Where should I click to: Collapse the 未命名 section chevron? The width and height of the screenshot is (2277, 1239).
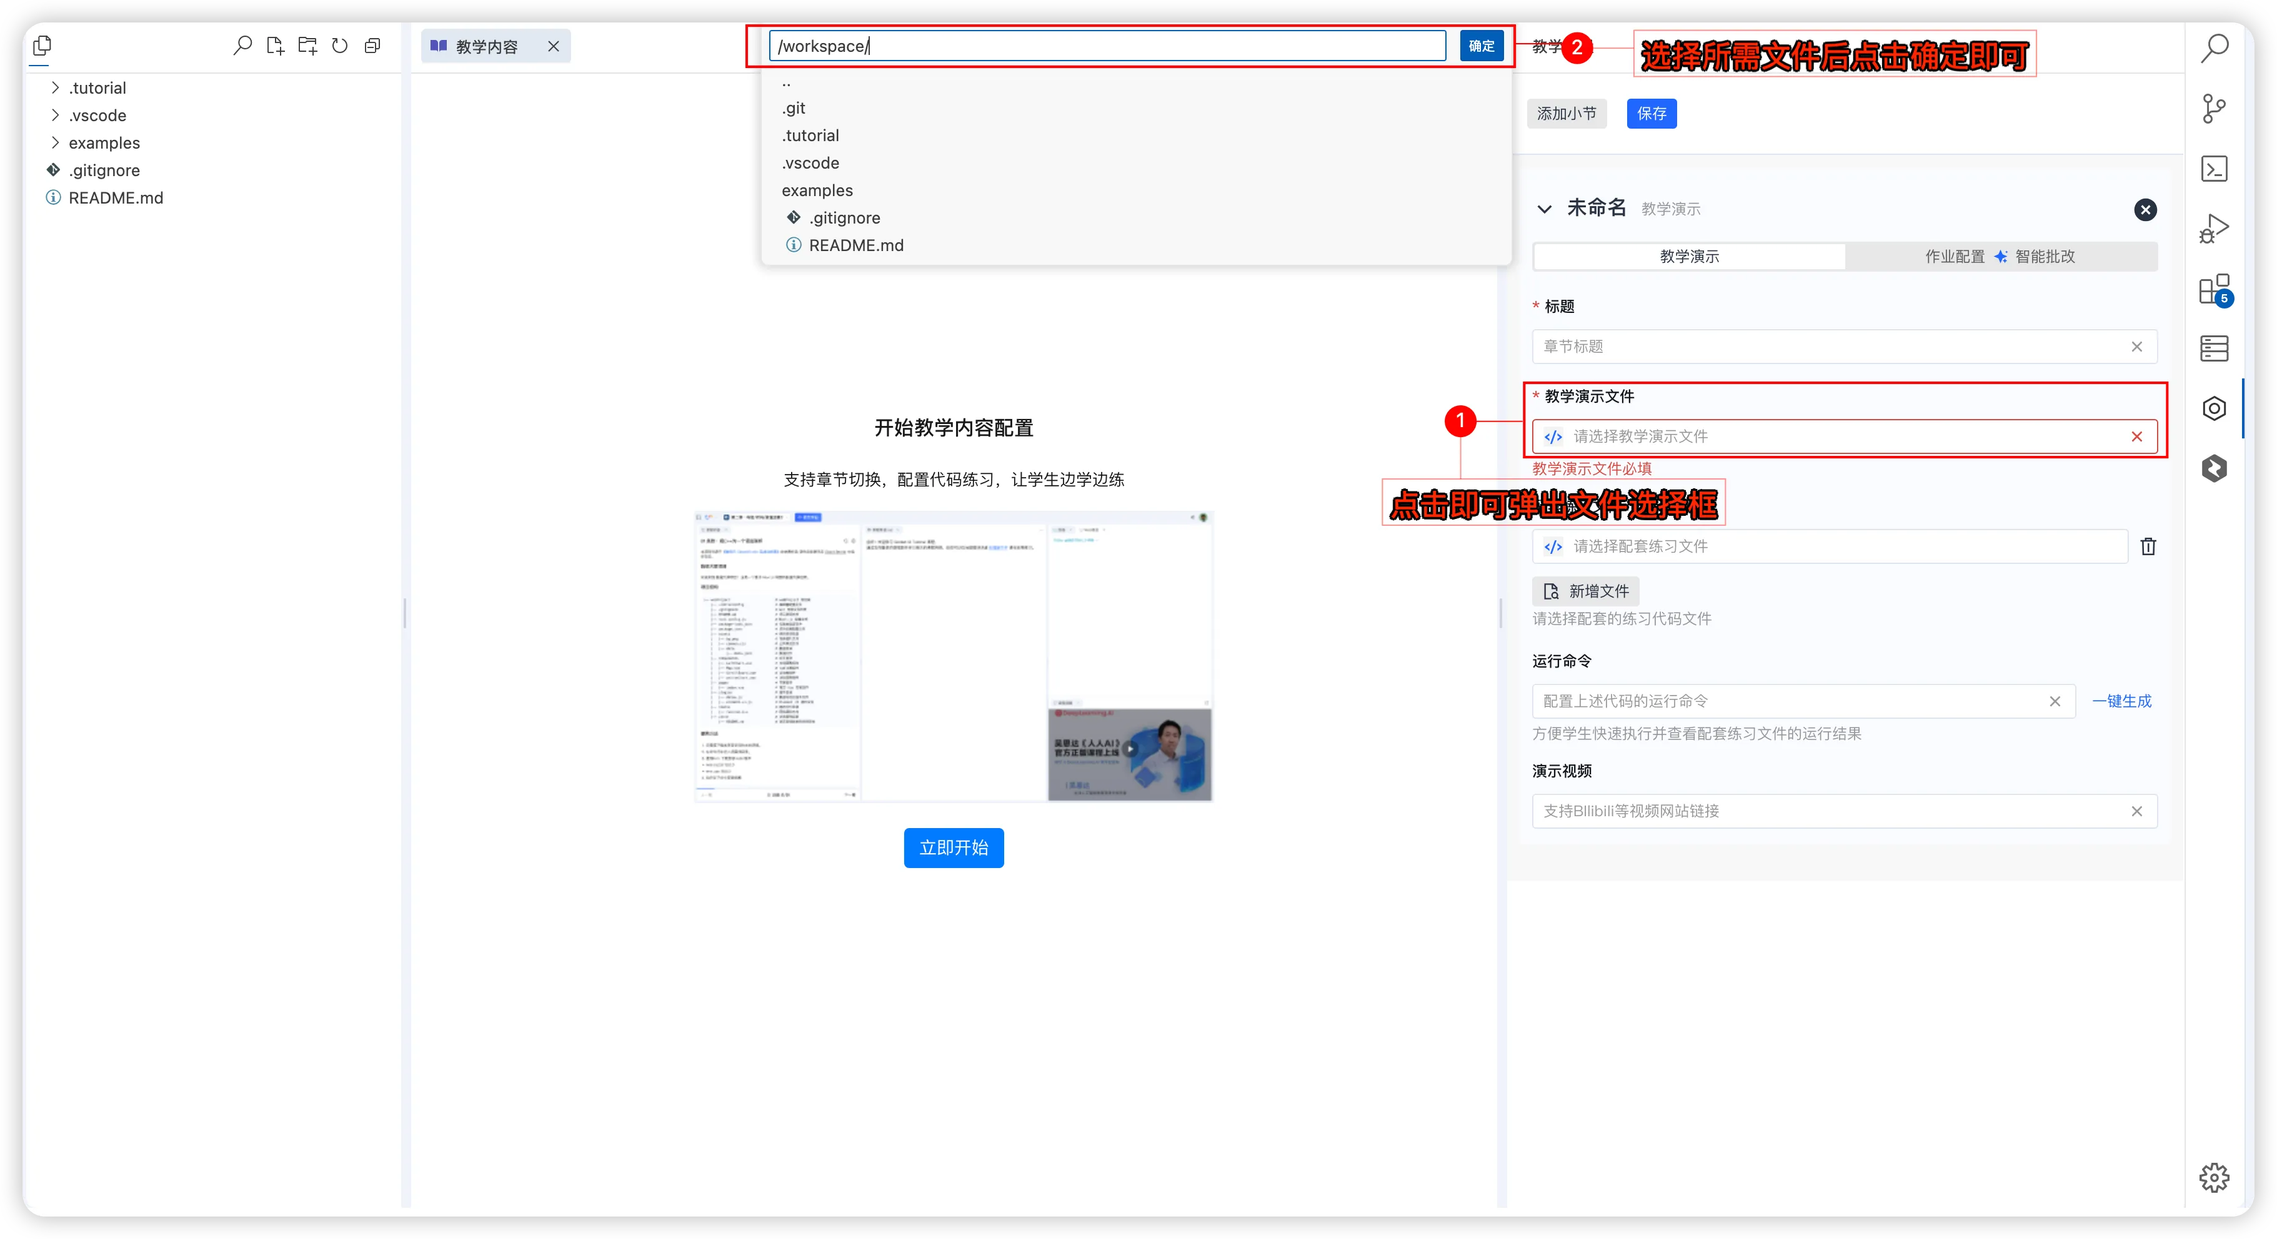[x=1544, y=209]
